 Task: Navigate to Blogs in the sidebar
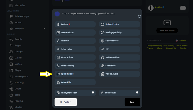pyautogui.click(x=17, y=70)
